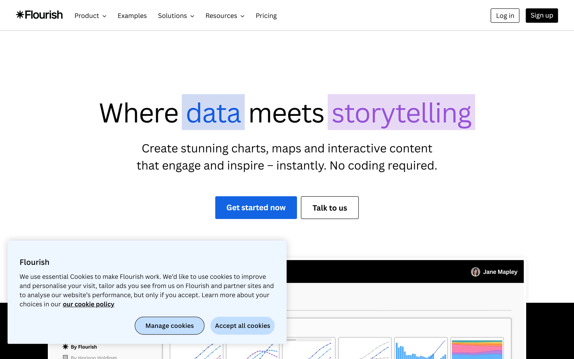Go to the Pricing page
This screenshot has height=359, width=574.
click(266, 16)
